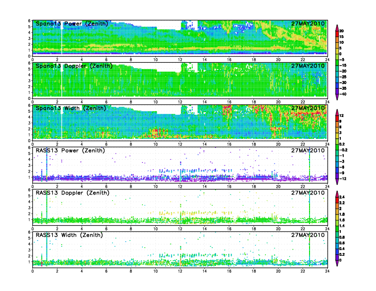Click the 27MAY2010 date in Spano13 Doppler panel
The width and height of the screenshot is (376, 291).
click(x=308, y=66)
